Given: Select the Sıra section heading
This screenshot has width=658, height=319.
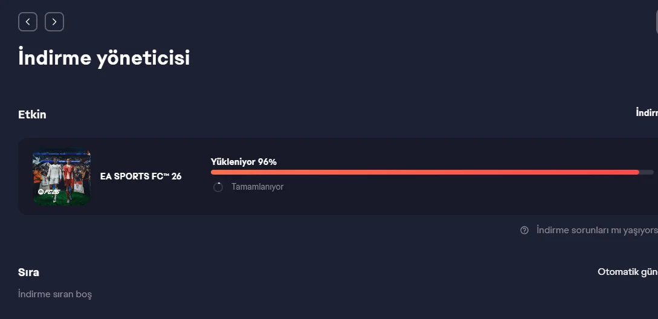Looking at the screenshot, I should (28, 272).
